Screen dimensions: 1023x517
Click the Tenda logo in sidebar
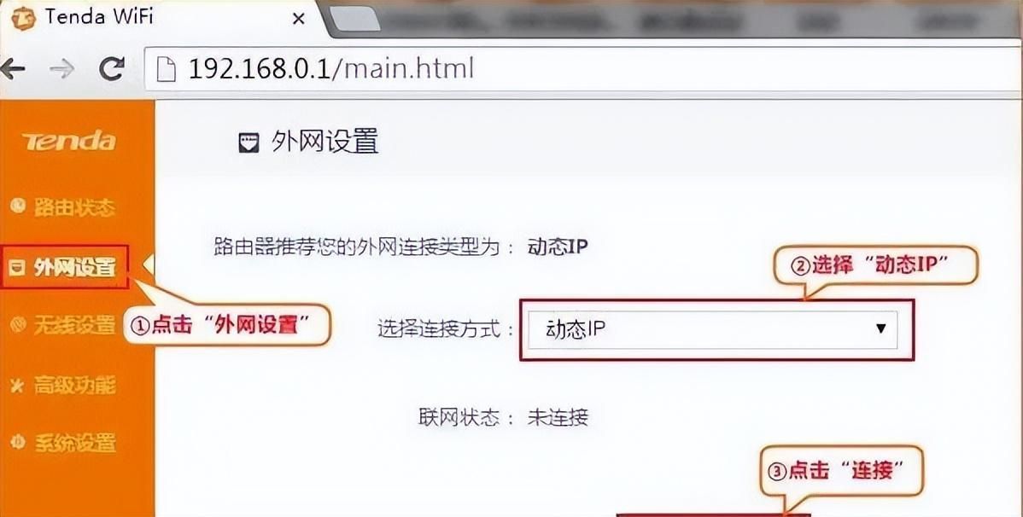(x=69, y=141)
